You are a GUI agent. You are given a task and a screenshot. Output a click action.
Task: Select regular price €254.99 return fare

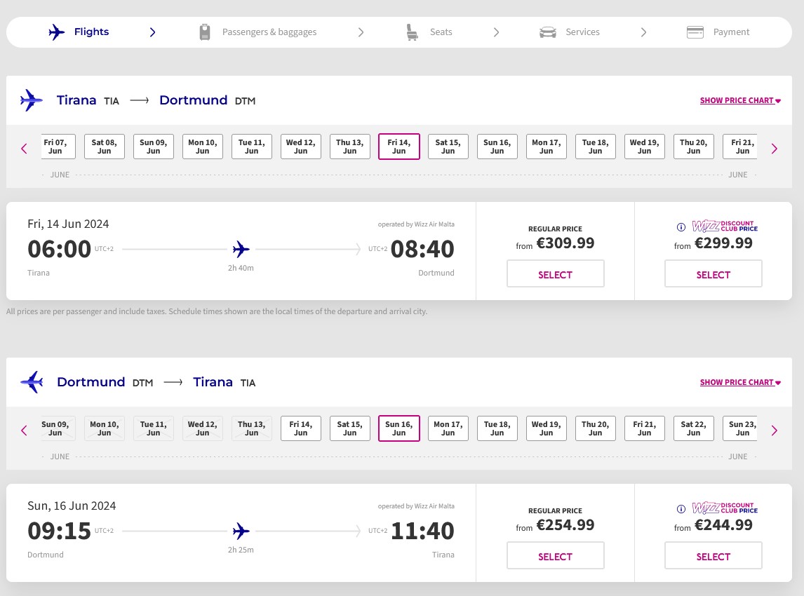click(555, 556)
